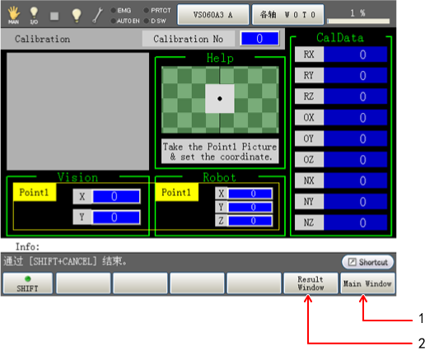Click the yellow Robot Point1 button

click(x=176, y=192)
